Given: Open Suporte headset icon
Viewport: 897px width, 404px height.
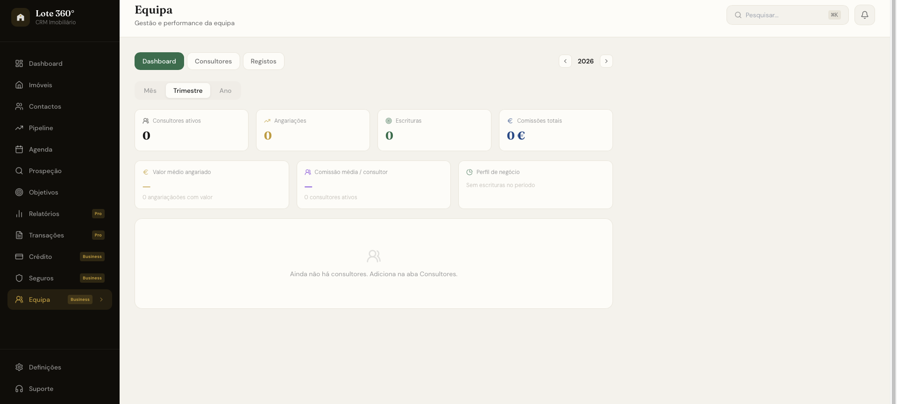Looking at the screenshot, I should (x=19, y=389).
